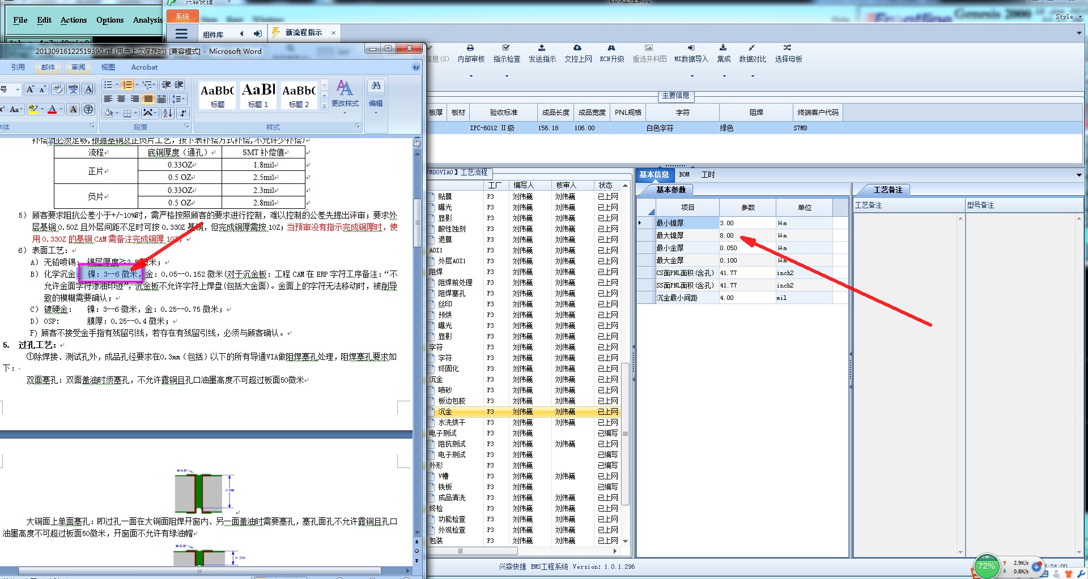Click the 最大镍厚 value 8.00 field
The height and width of the screenshot is (579, 1088).
tap(747, 235)
